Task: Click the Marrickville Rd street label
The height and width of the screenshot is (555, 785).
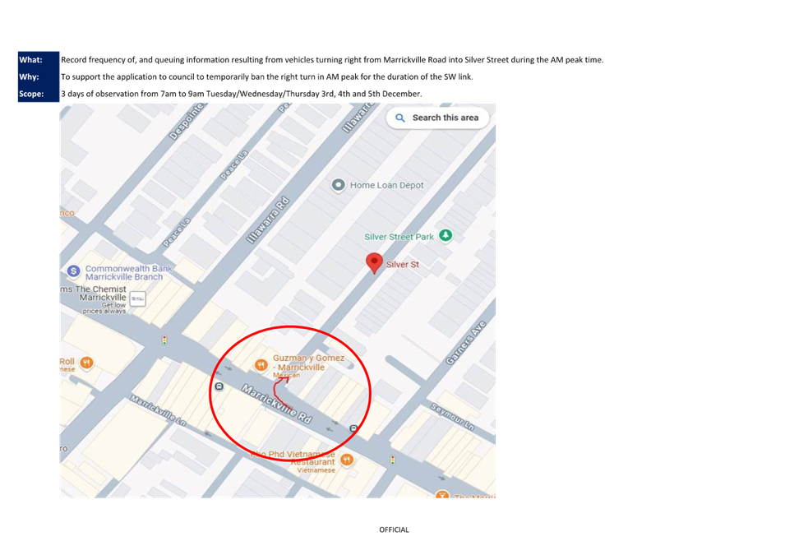Action: (x=277, y=404)
